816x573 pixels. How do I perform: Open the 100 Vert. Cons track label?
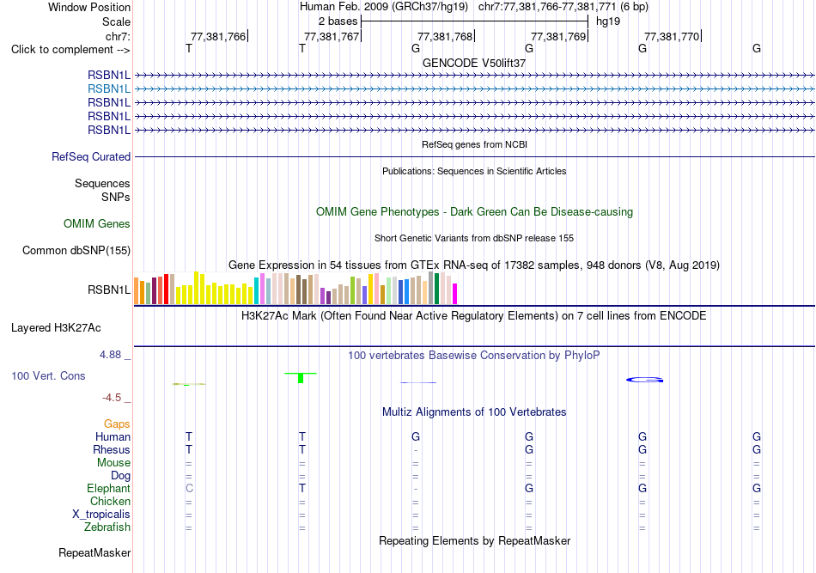point(48,375)
